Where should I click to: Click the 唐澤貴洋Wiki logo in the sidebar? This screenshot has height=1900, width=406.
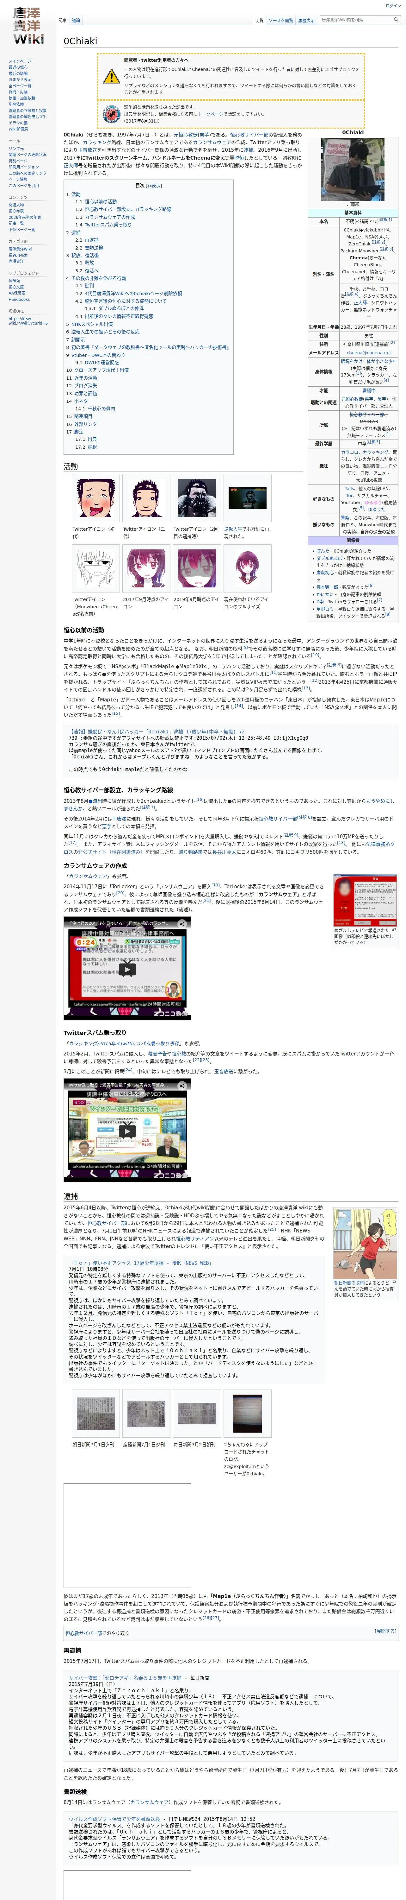[x=28, y=27]
